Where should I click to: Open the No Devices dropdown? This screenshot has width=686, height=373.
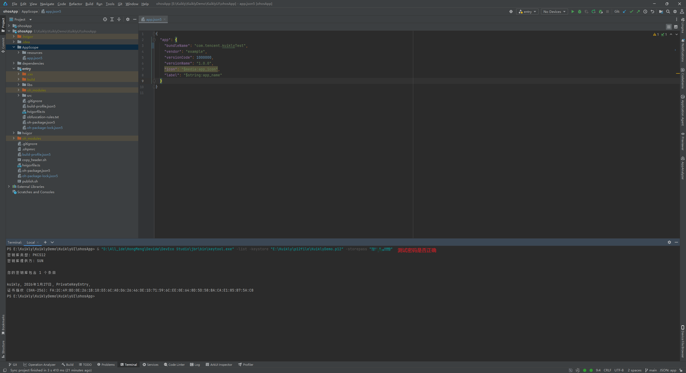(x=554, y=12)
